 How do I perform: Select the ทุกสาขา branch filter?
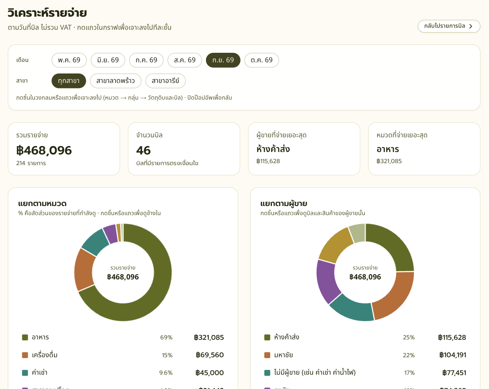(x=69, y=81)
